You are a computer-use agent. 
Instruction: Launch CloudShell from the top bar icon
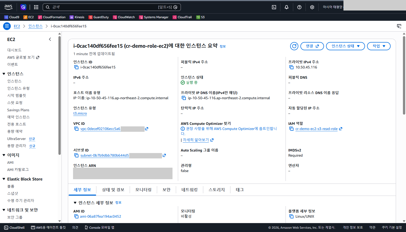coord(274,7)
